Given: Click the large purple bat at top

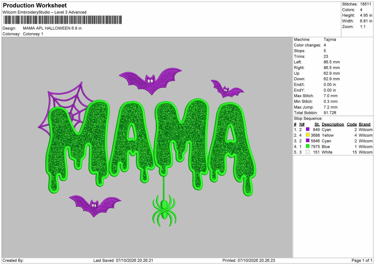Looking at the screenshot, I should (150, 81).
